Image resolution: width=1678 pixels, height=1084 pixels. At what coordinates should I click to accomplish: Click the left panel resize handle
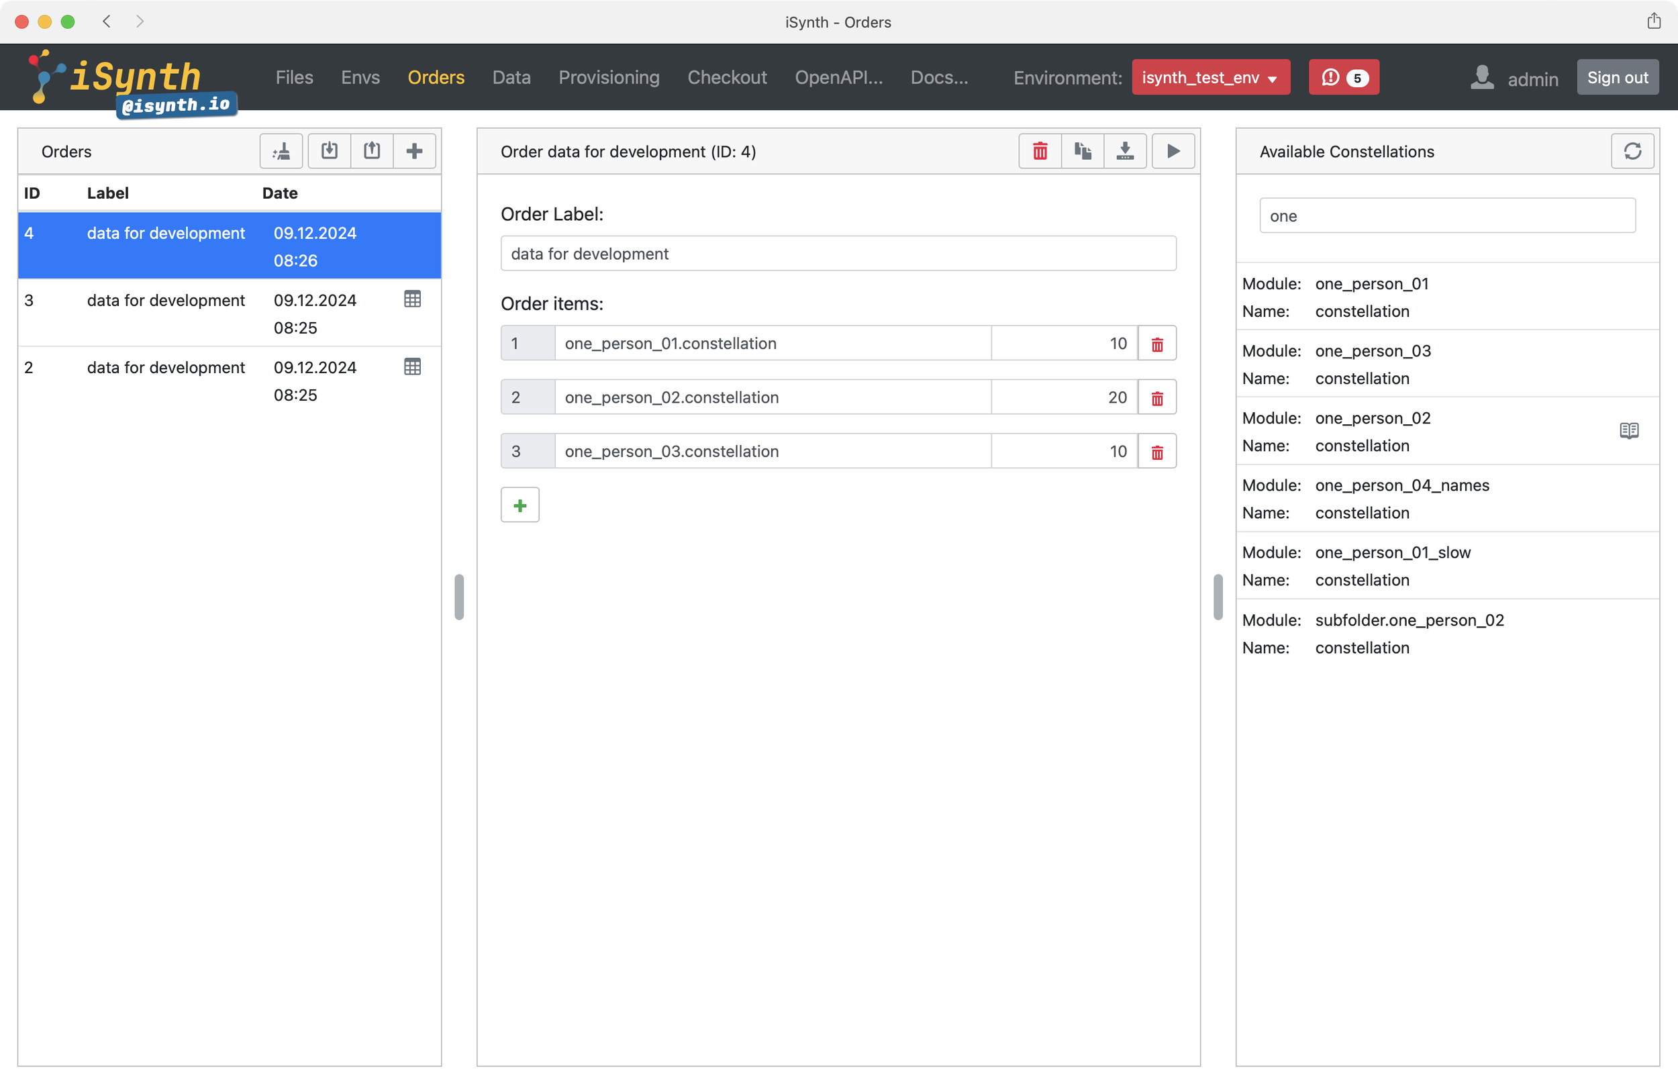pyautogui.click(x=459, y=597)
